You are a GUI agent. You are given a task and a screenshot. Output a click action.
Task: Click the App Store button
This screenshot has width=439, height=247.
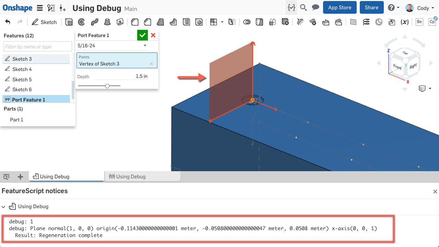(340, 8)
